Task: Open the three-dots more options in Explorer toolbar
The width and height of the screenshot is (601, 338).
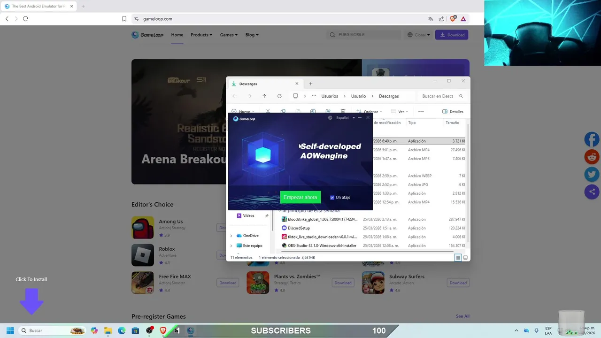Action: click(x=421, y=112)
